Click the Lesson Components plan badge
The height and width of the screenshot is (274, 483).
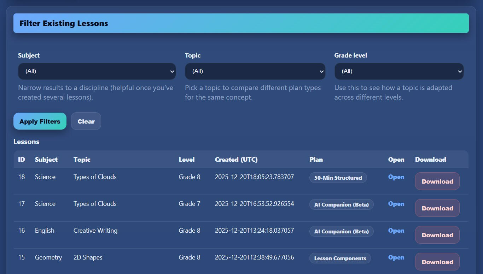340,258
